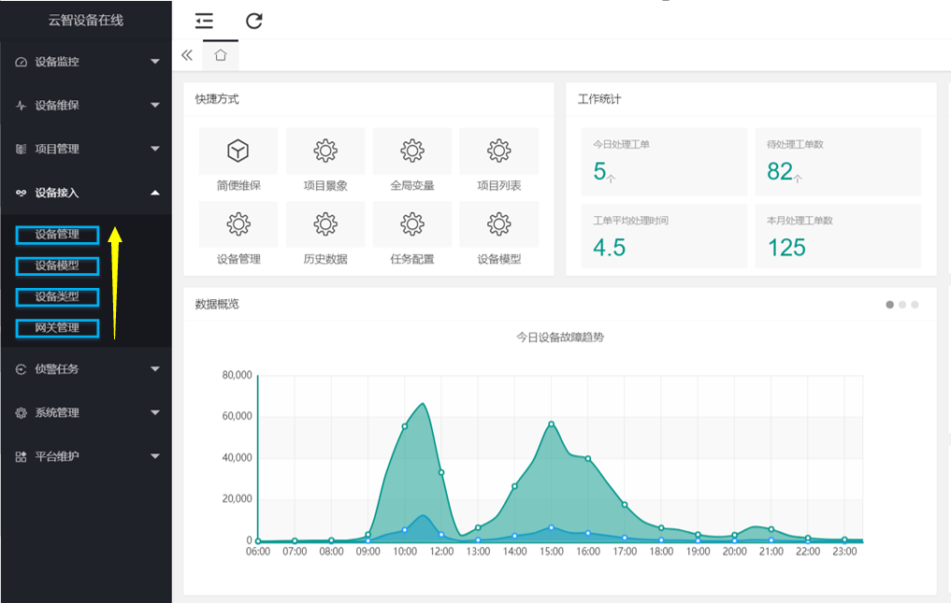
Task: Select the home tab icon
Action: point(221,55)
